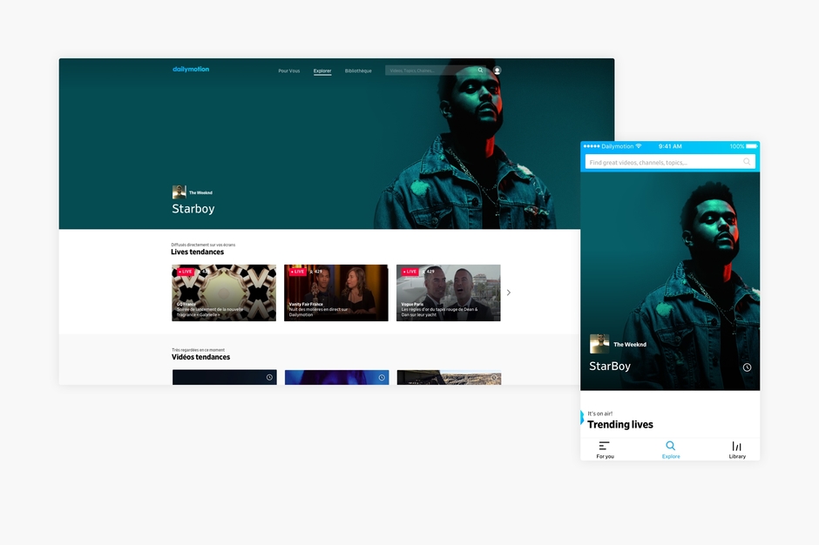The image size is (819, 545).
Task: Click the Trending lives heading on mobile
Action: click(x=620, y=424)
